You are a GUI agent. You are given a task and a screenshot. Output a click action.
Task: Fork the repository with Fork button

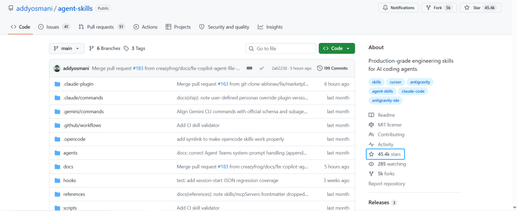(439, 8)
